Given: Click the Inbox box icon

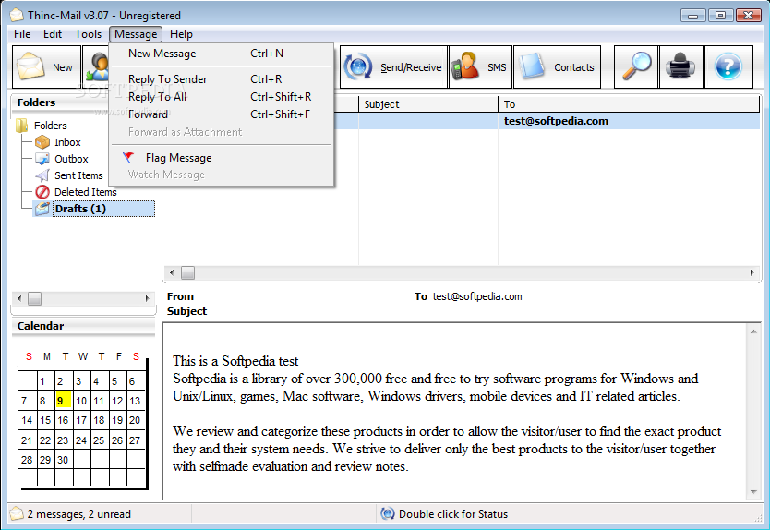Looking at the screenshot, I should coord(42,142).
